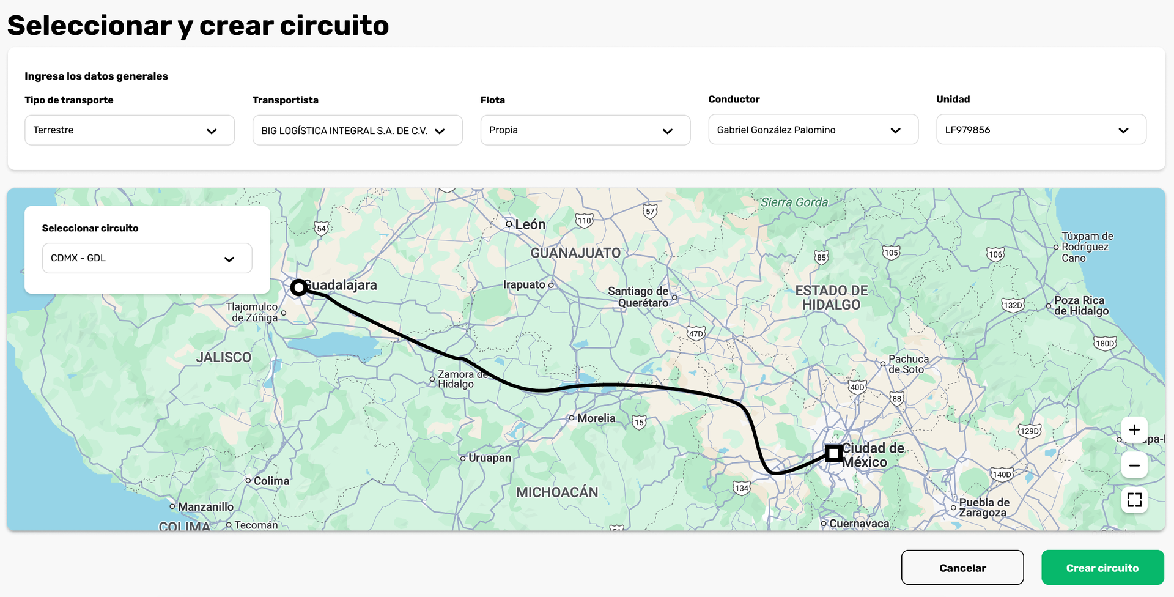1174x597 pixels.
Task: Click the Santiago de Querétaro label
Action: (x=638, y=297)
